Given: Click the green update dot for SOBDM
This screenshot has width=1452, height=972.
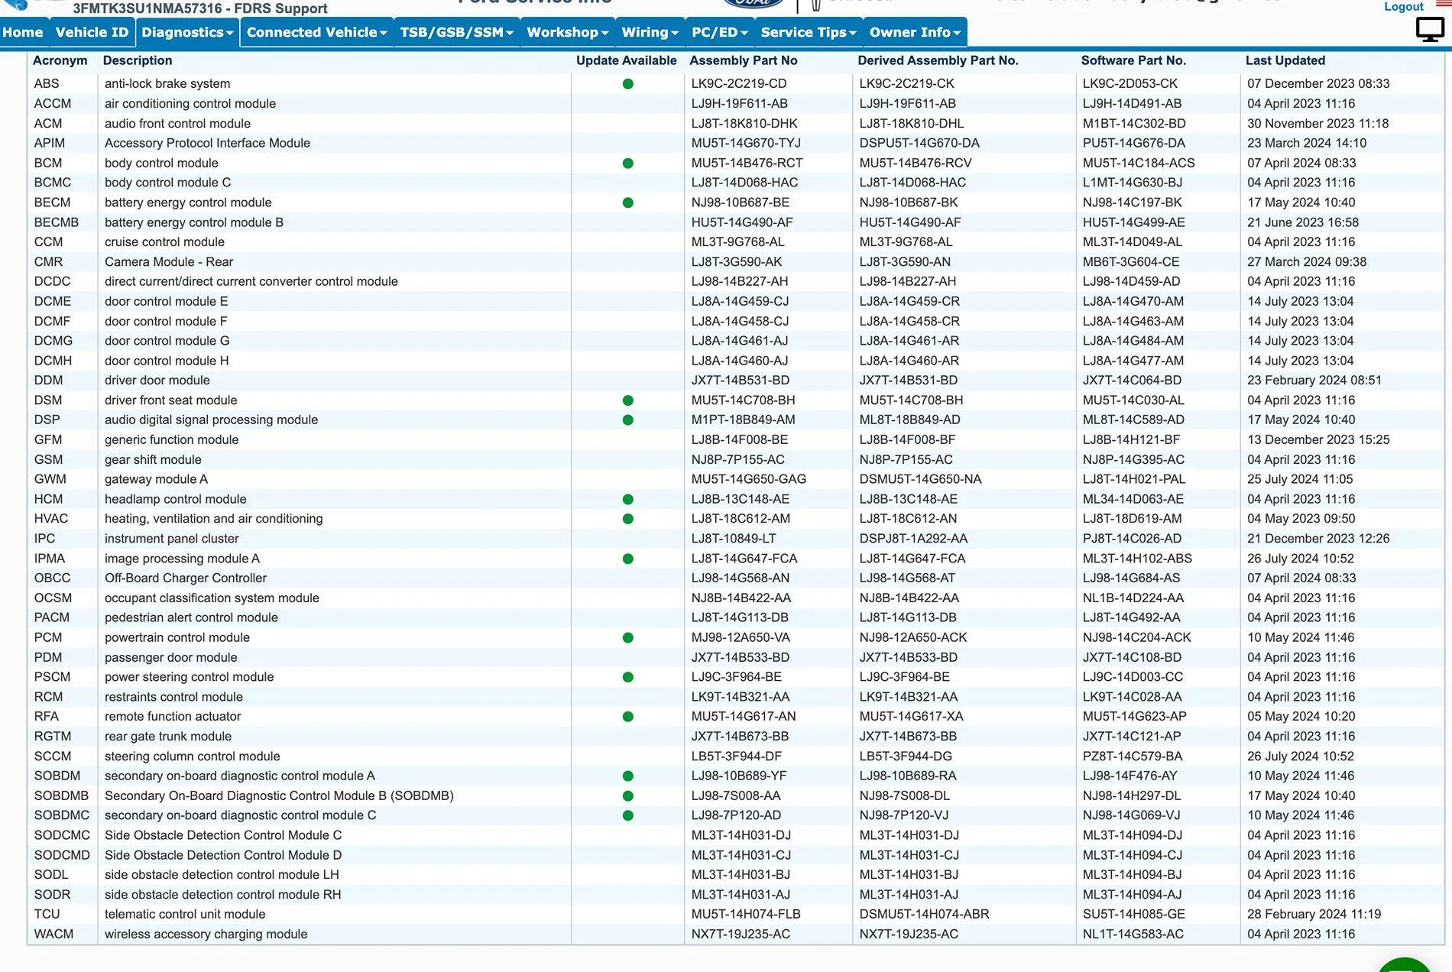Looking at the screenshot, I should point(628,776).
